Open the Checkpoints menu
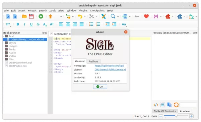201x122 pixels. click(x=97, y=11)
